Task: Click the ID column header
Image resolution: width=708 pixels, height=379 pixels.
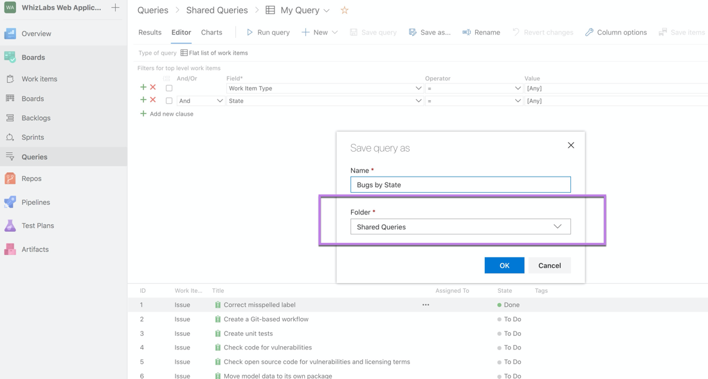Action: tap(143, 290)
